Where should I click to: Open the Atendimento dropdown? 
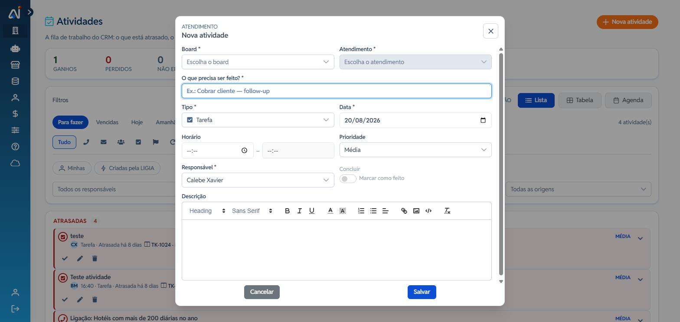415,62
